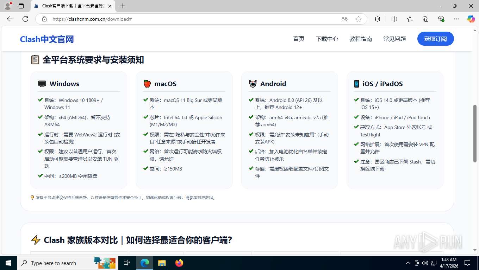Viewport: 479px width, 270px height.
Task: Click the Android robot icon in card
Action: click(253, 84)
